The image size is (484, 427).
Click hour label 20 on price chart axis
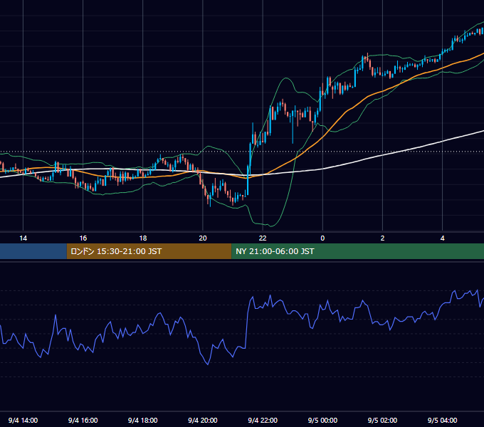click(203, 238)
